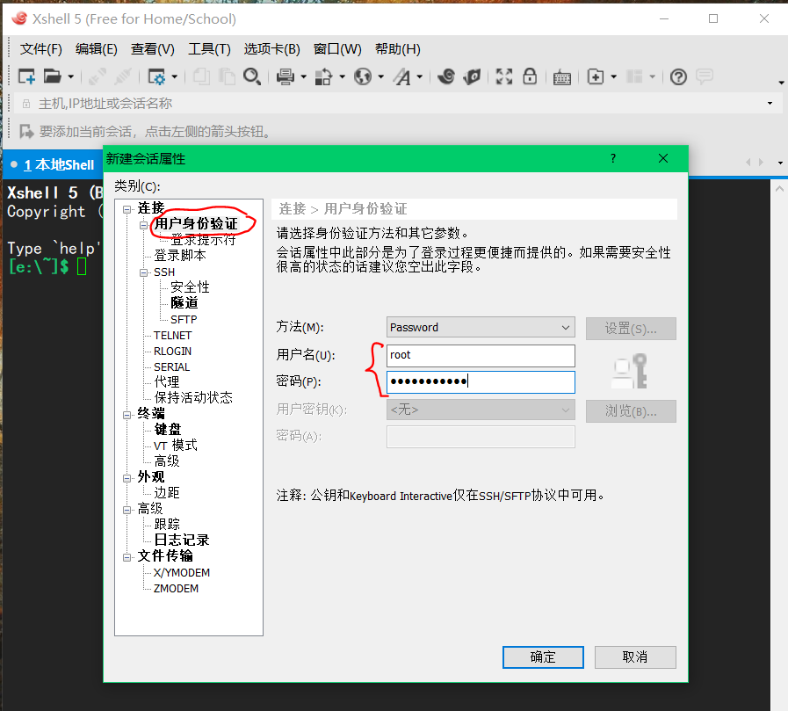Click the globe encoding icon

(x=362, y=76)
